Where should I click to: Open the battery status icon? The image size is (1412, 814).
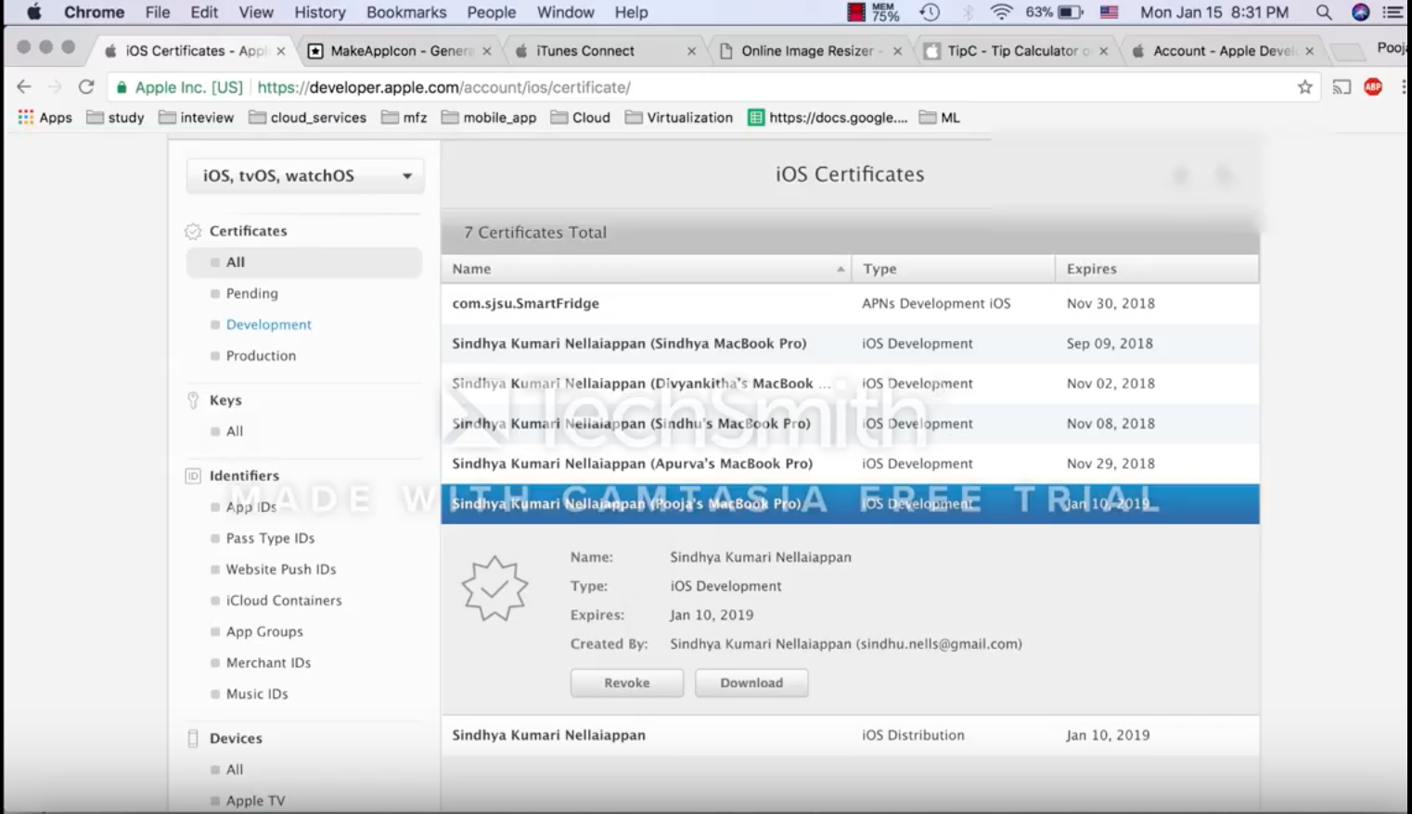(1070, 12)
